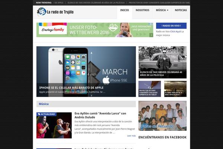Click the ACTUALIDAD category label
The height and width of the screenshot is (149, 223).
(x=46, y=114)
